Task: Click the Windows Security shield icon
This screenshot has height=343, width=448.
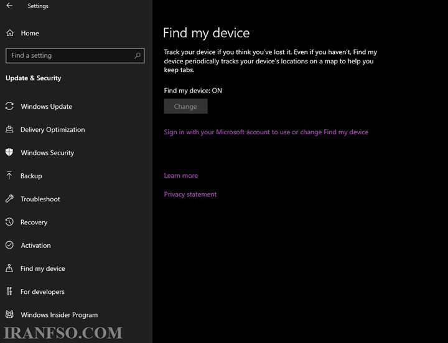Action: [x=9, y=152]
